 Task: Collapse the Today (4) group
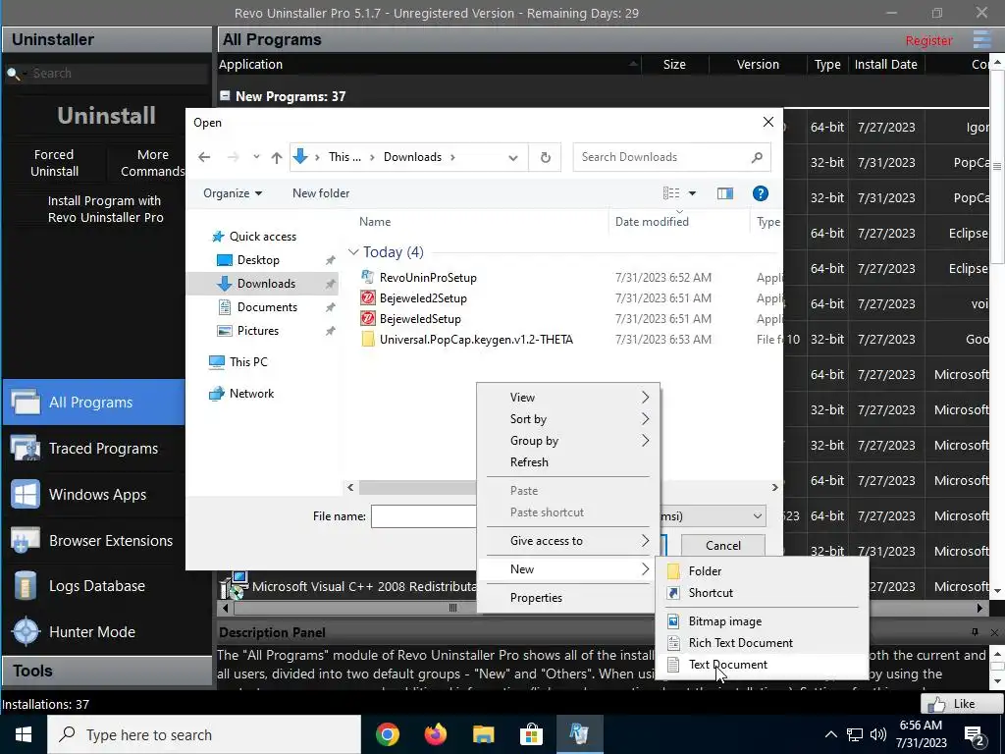tap(353, 252)
